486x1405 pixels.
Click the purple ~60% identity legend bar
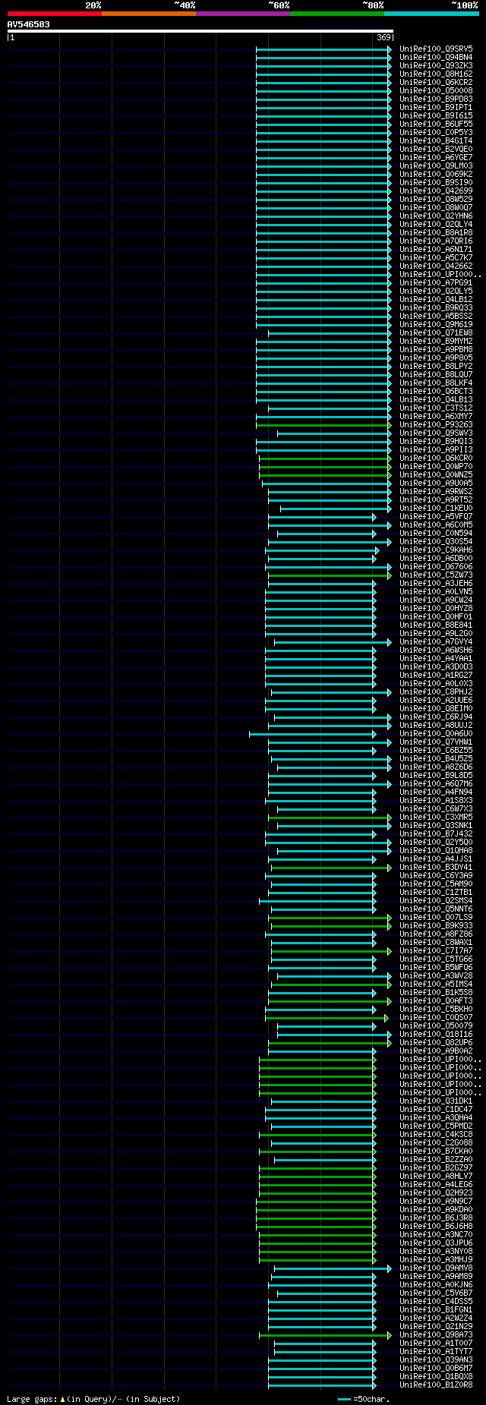click(242, 14)
